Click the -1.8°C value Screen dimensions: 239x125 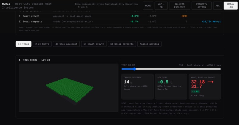[152, 22]
